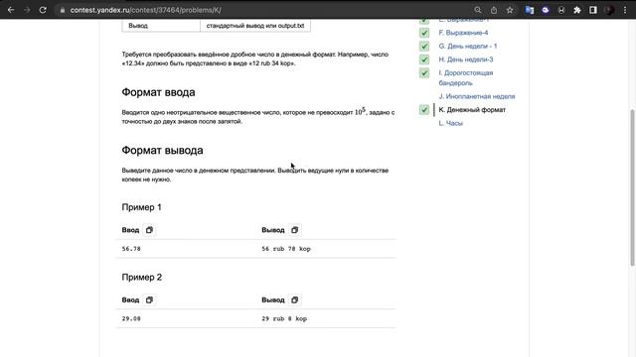Screen dimensions: 636x357
Task: Click the sample input 29.08
Action: (131, 318)
